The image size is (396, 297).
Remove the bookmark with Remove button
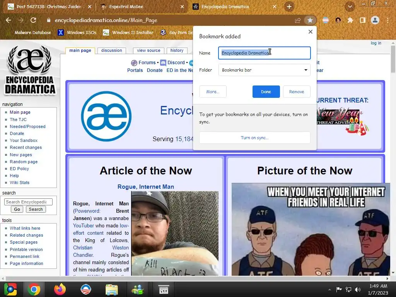297,92
